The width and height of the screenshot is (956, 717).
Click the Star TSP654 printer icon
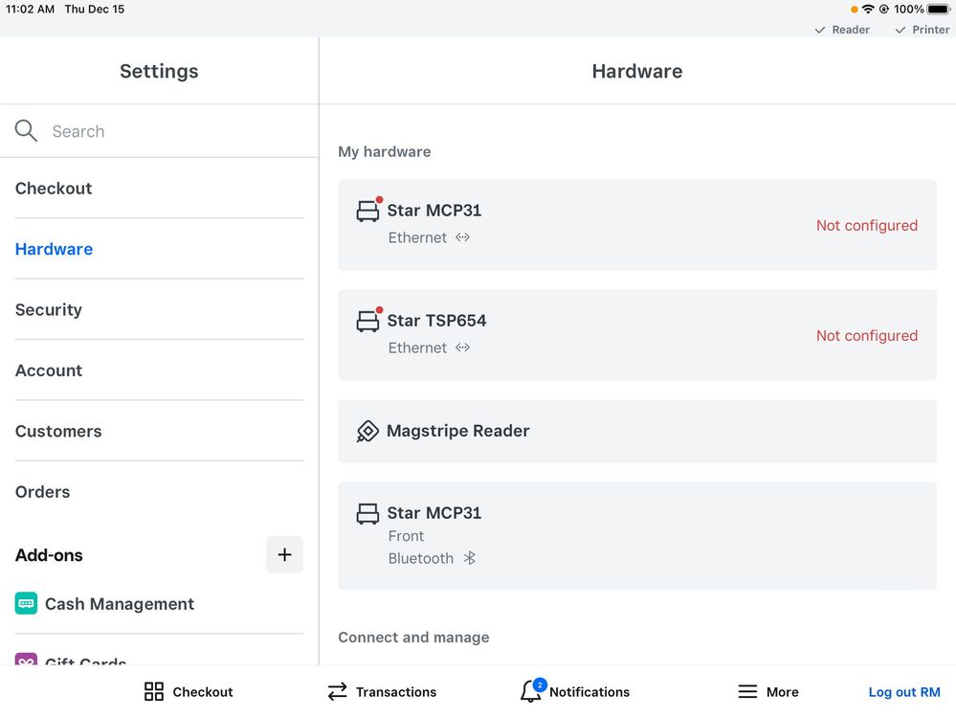(x=367, y=322)
